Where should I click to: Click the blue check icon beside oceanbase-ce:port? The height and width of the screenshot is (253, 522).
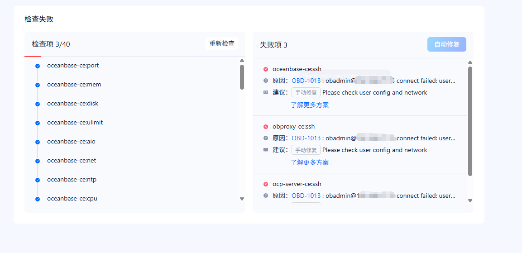(x=38, y=66)
